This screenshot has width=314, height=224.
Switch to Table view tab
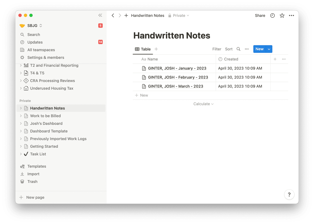pos(143,49)
